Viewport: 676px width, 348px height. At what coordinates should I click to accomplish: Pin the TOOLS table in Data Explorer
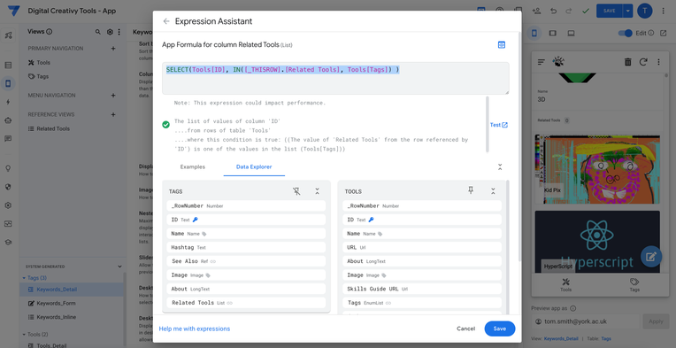[471, 190]
